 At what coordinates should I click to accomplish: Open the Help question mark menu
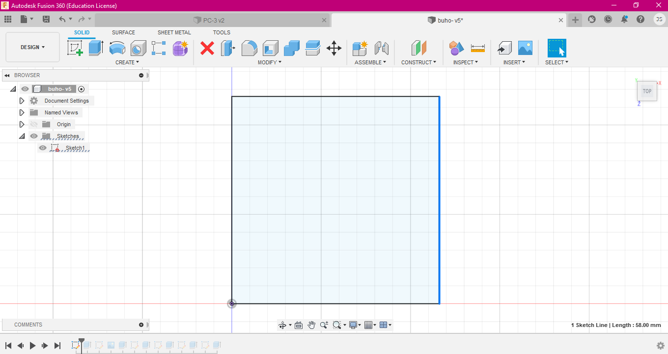tap(640, 19)
